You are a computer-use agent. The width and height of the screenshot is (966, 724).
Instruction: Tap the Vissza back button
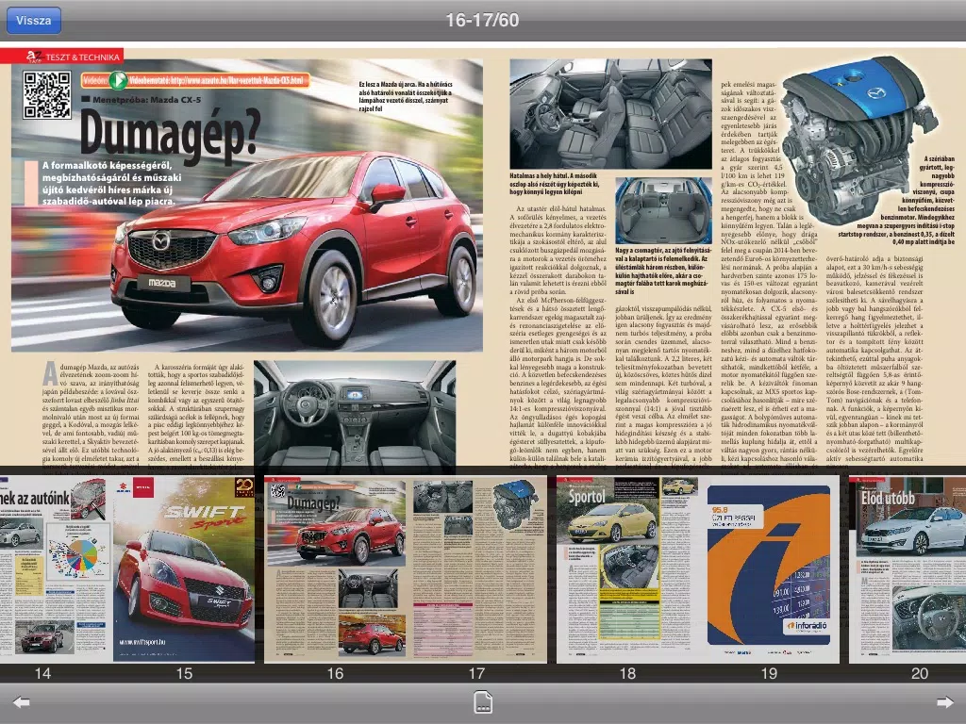tap(33, 21)
